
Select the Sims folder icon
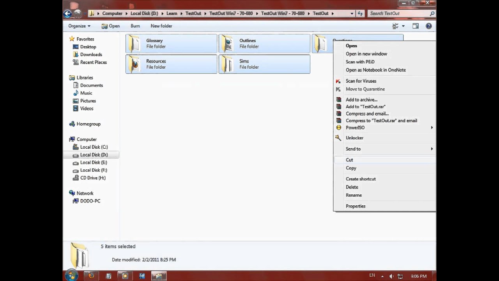click(228, 64)
